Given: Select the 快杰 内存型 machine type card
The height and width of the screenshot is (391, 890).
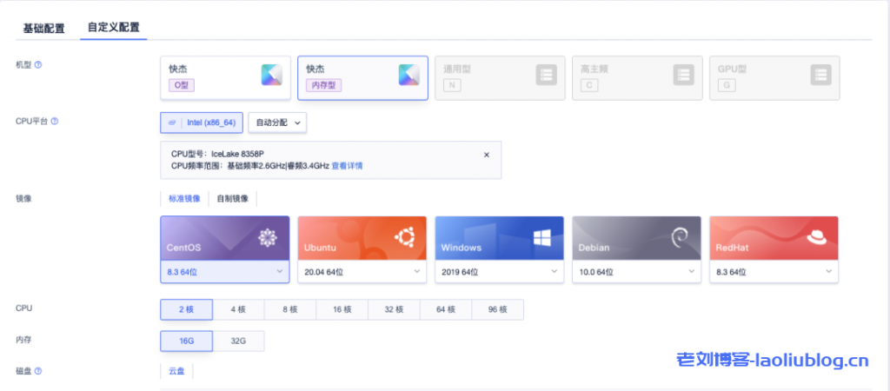Looking at the screenshot, I should (362, 77).
